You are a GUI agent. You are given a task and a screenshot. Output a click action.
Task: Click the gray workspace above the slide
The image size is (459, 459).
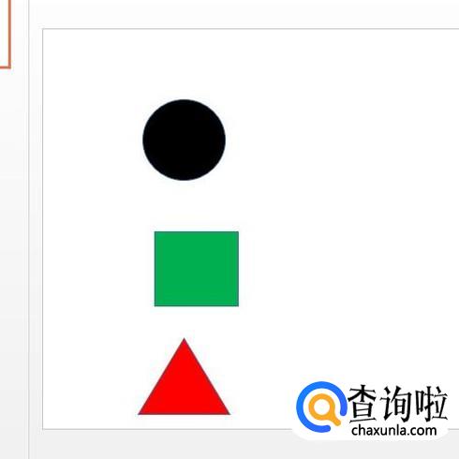[244, 13]
